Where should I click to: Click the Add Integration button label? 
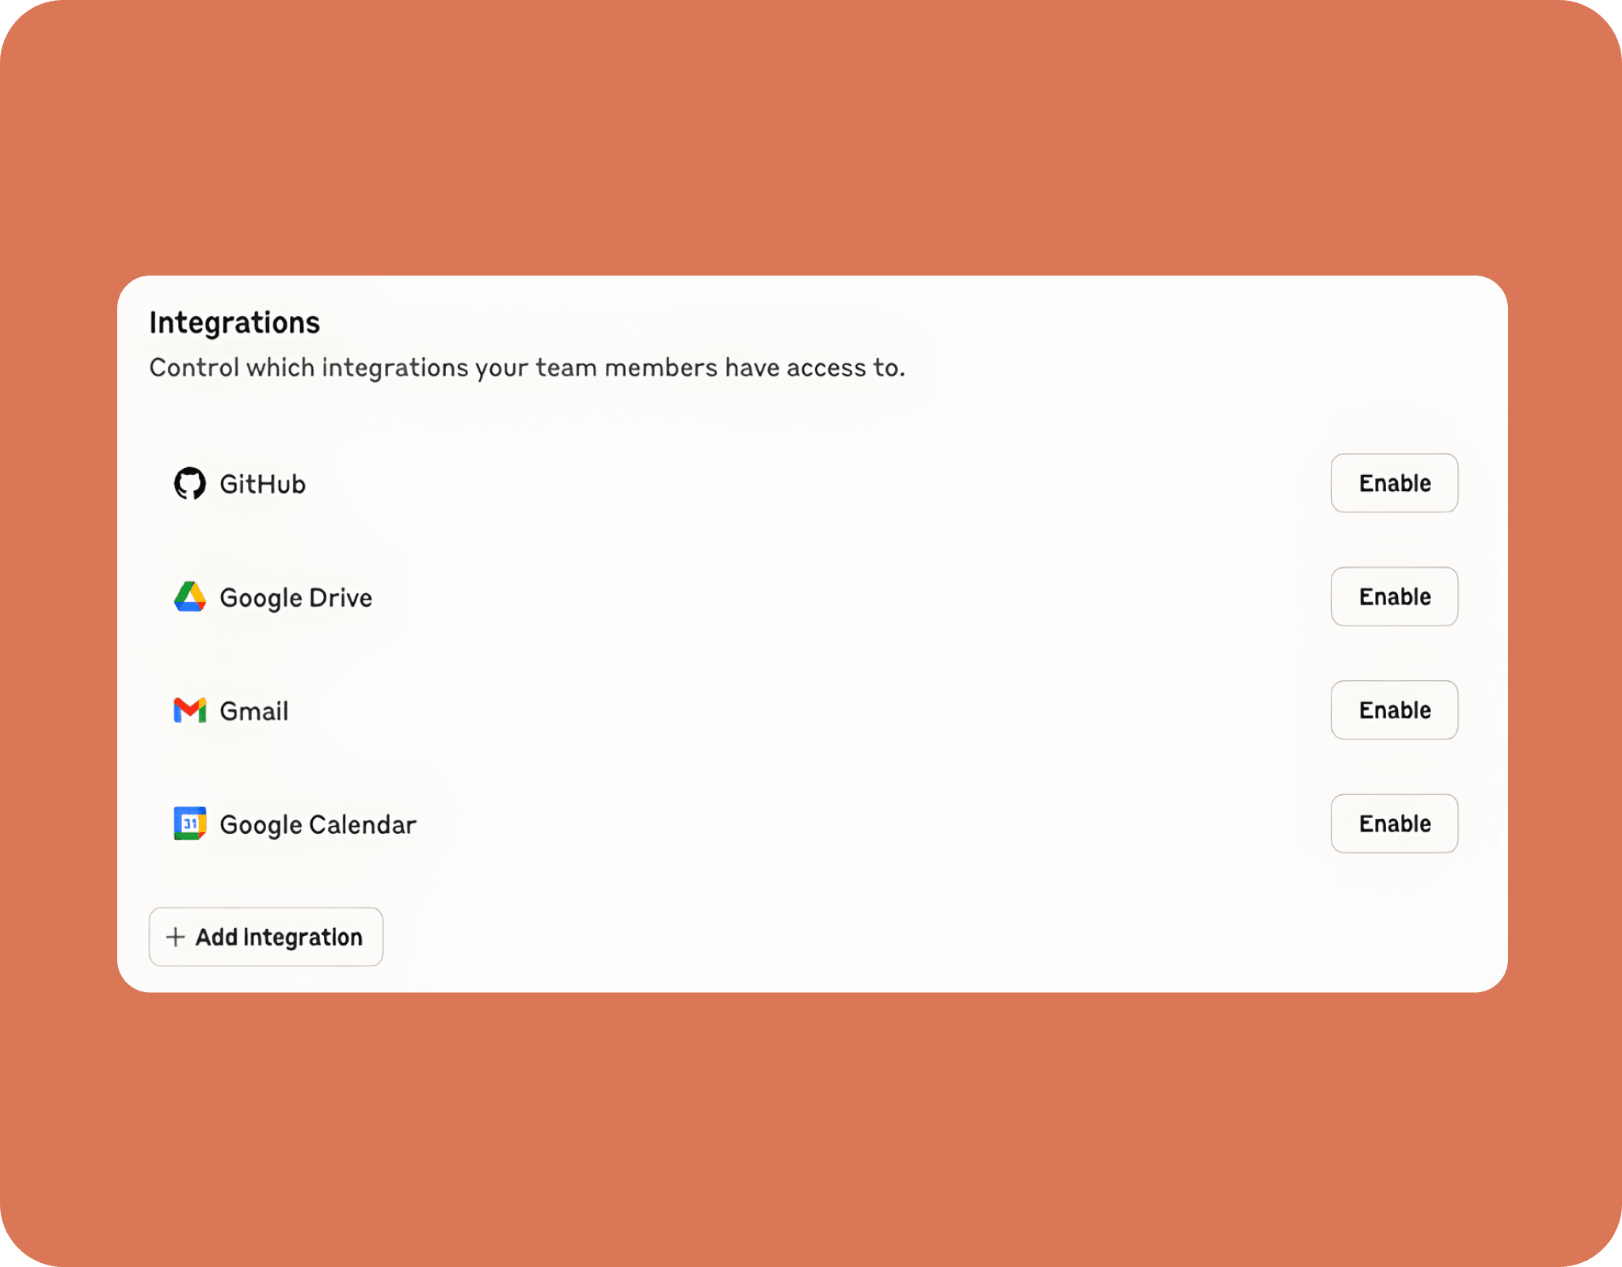click(x=279, y=937)
